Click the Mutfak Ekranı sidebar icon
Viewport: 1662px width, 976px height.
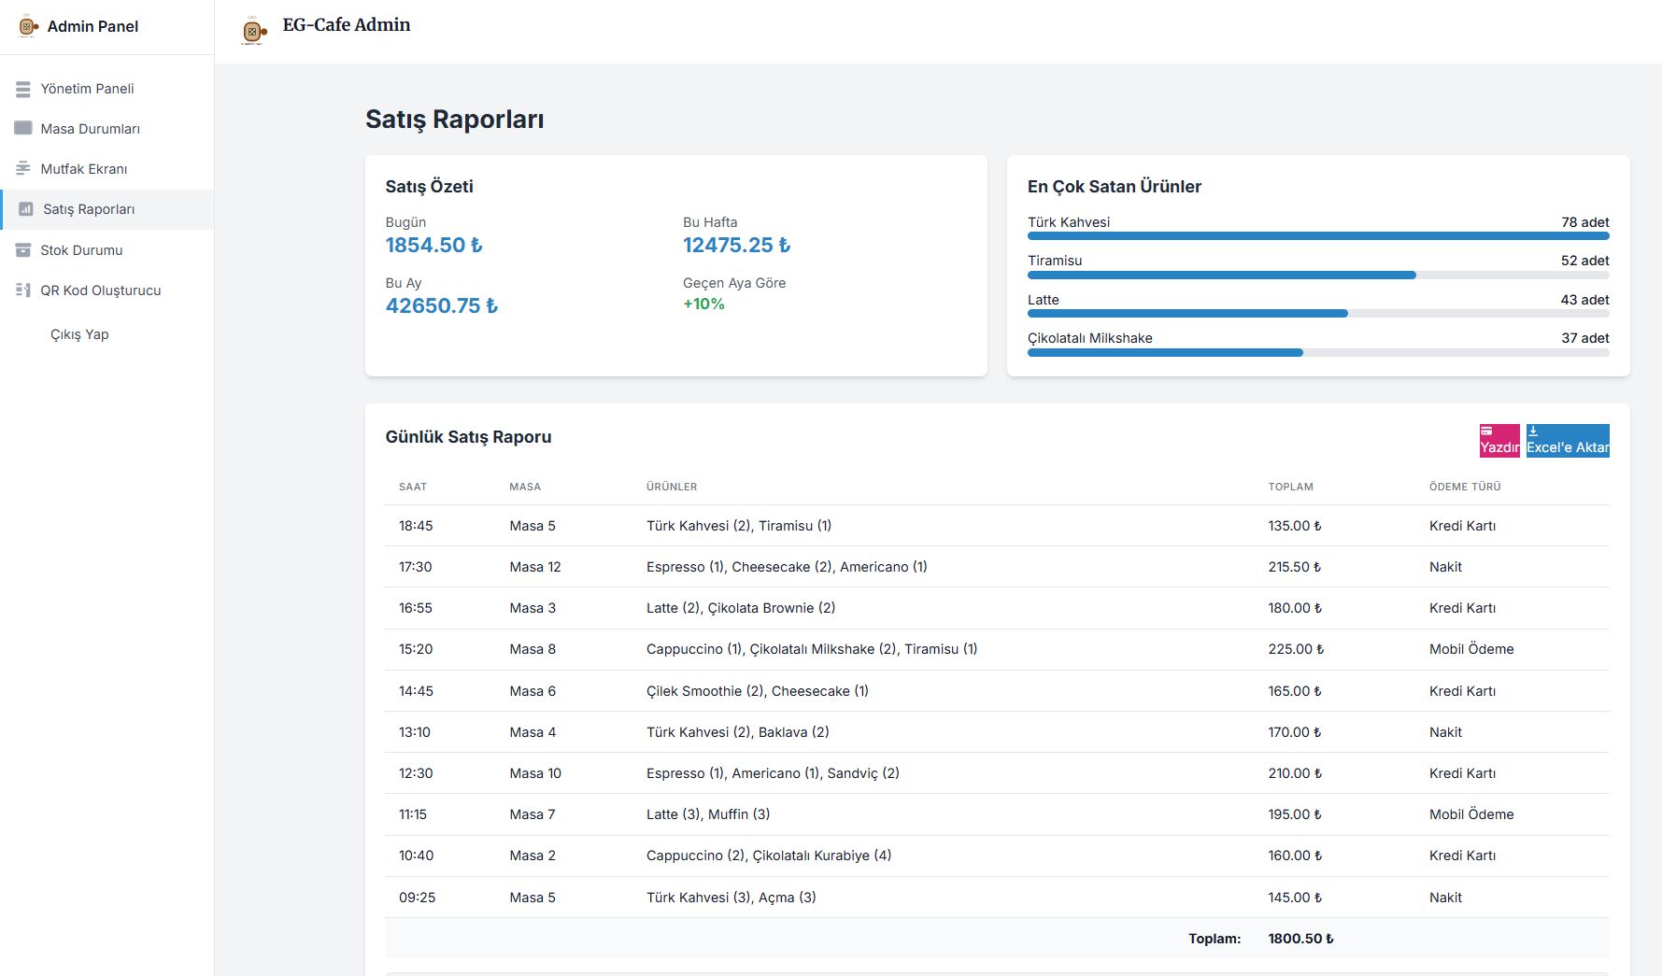(23, 168)
